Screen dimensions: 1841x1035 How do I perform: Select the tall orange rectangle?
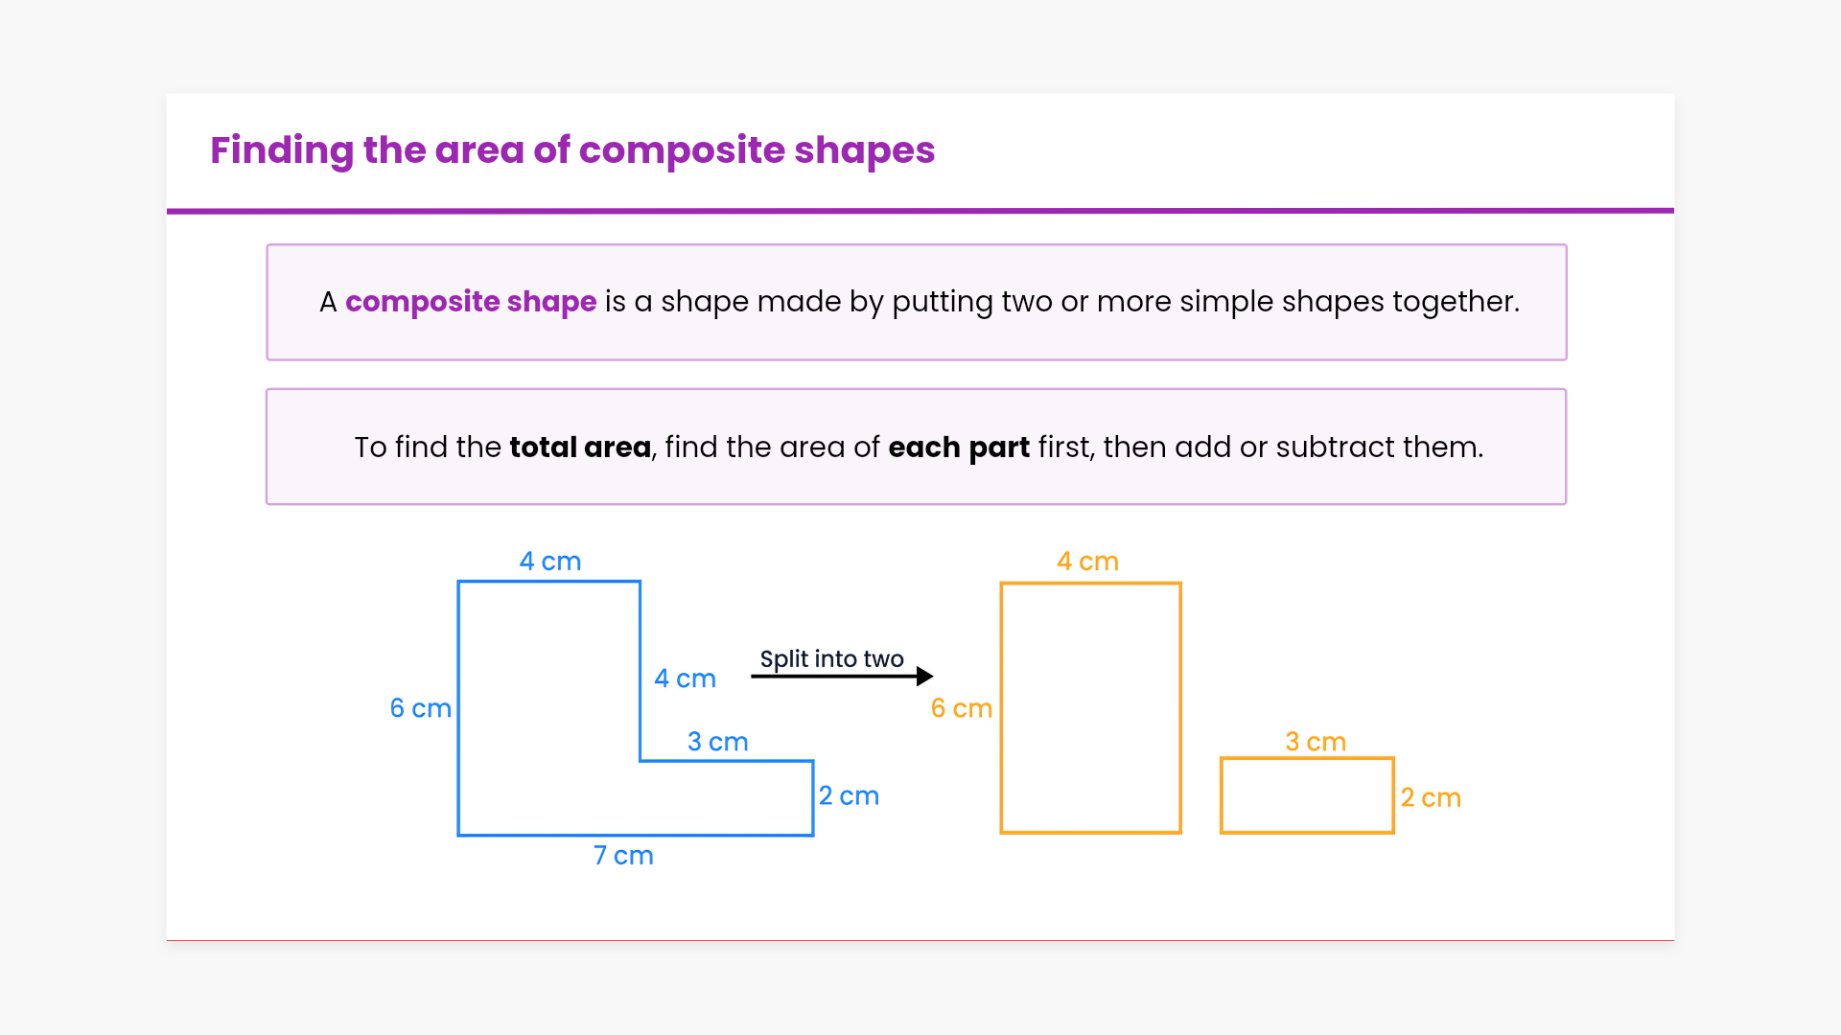[x=1090, y=708]
